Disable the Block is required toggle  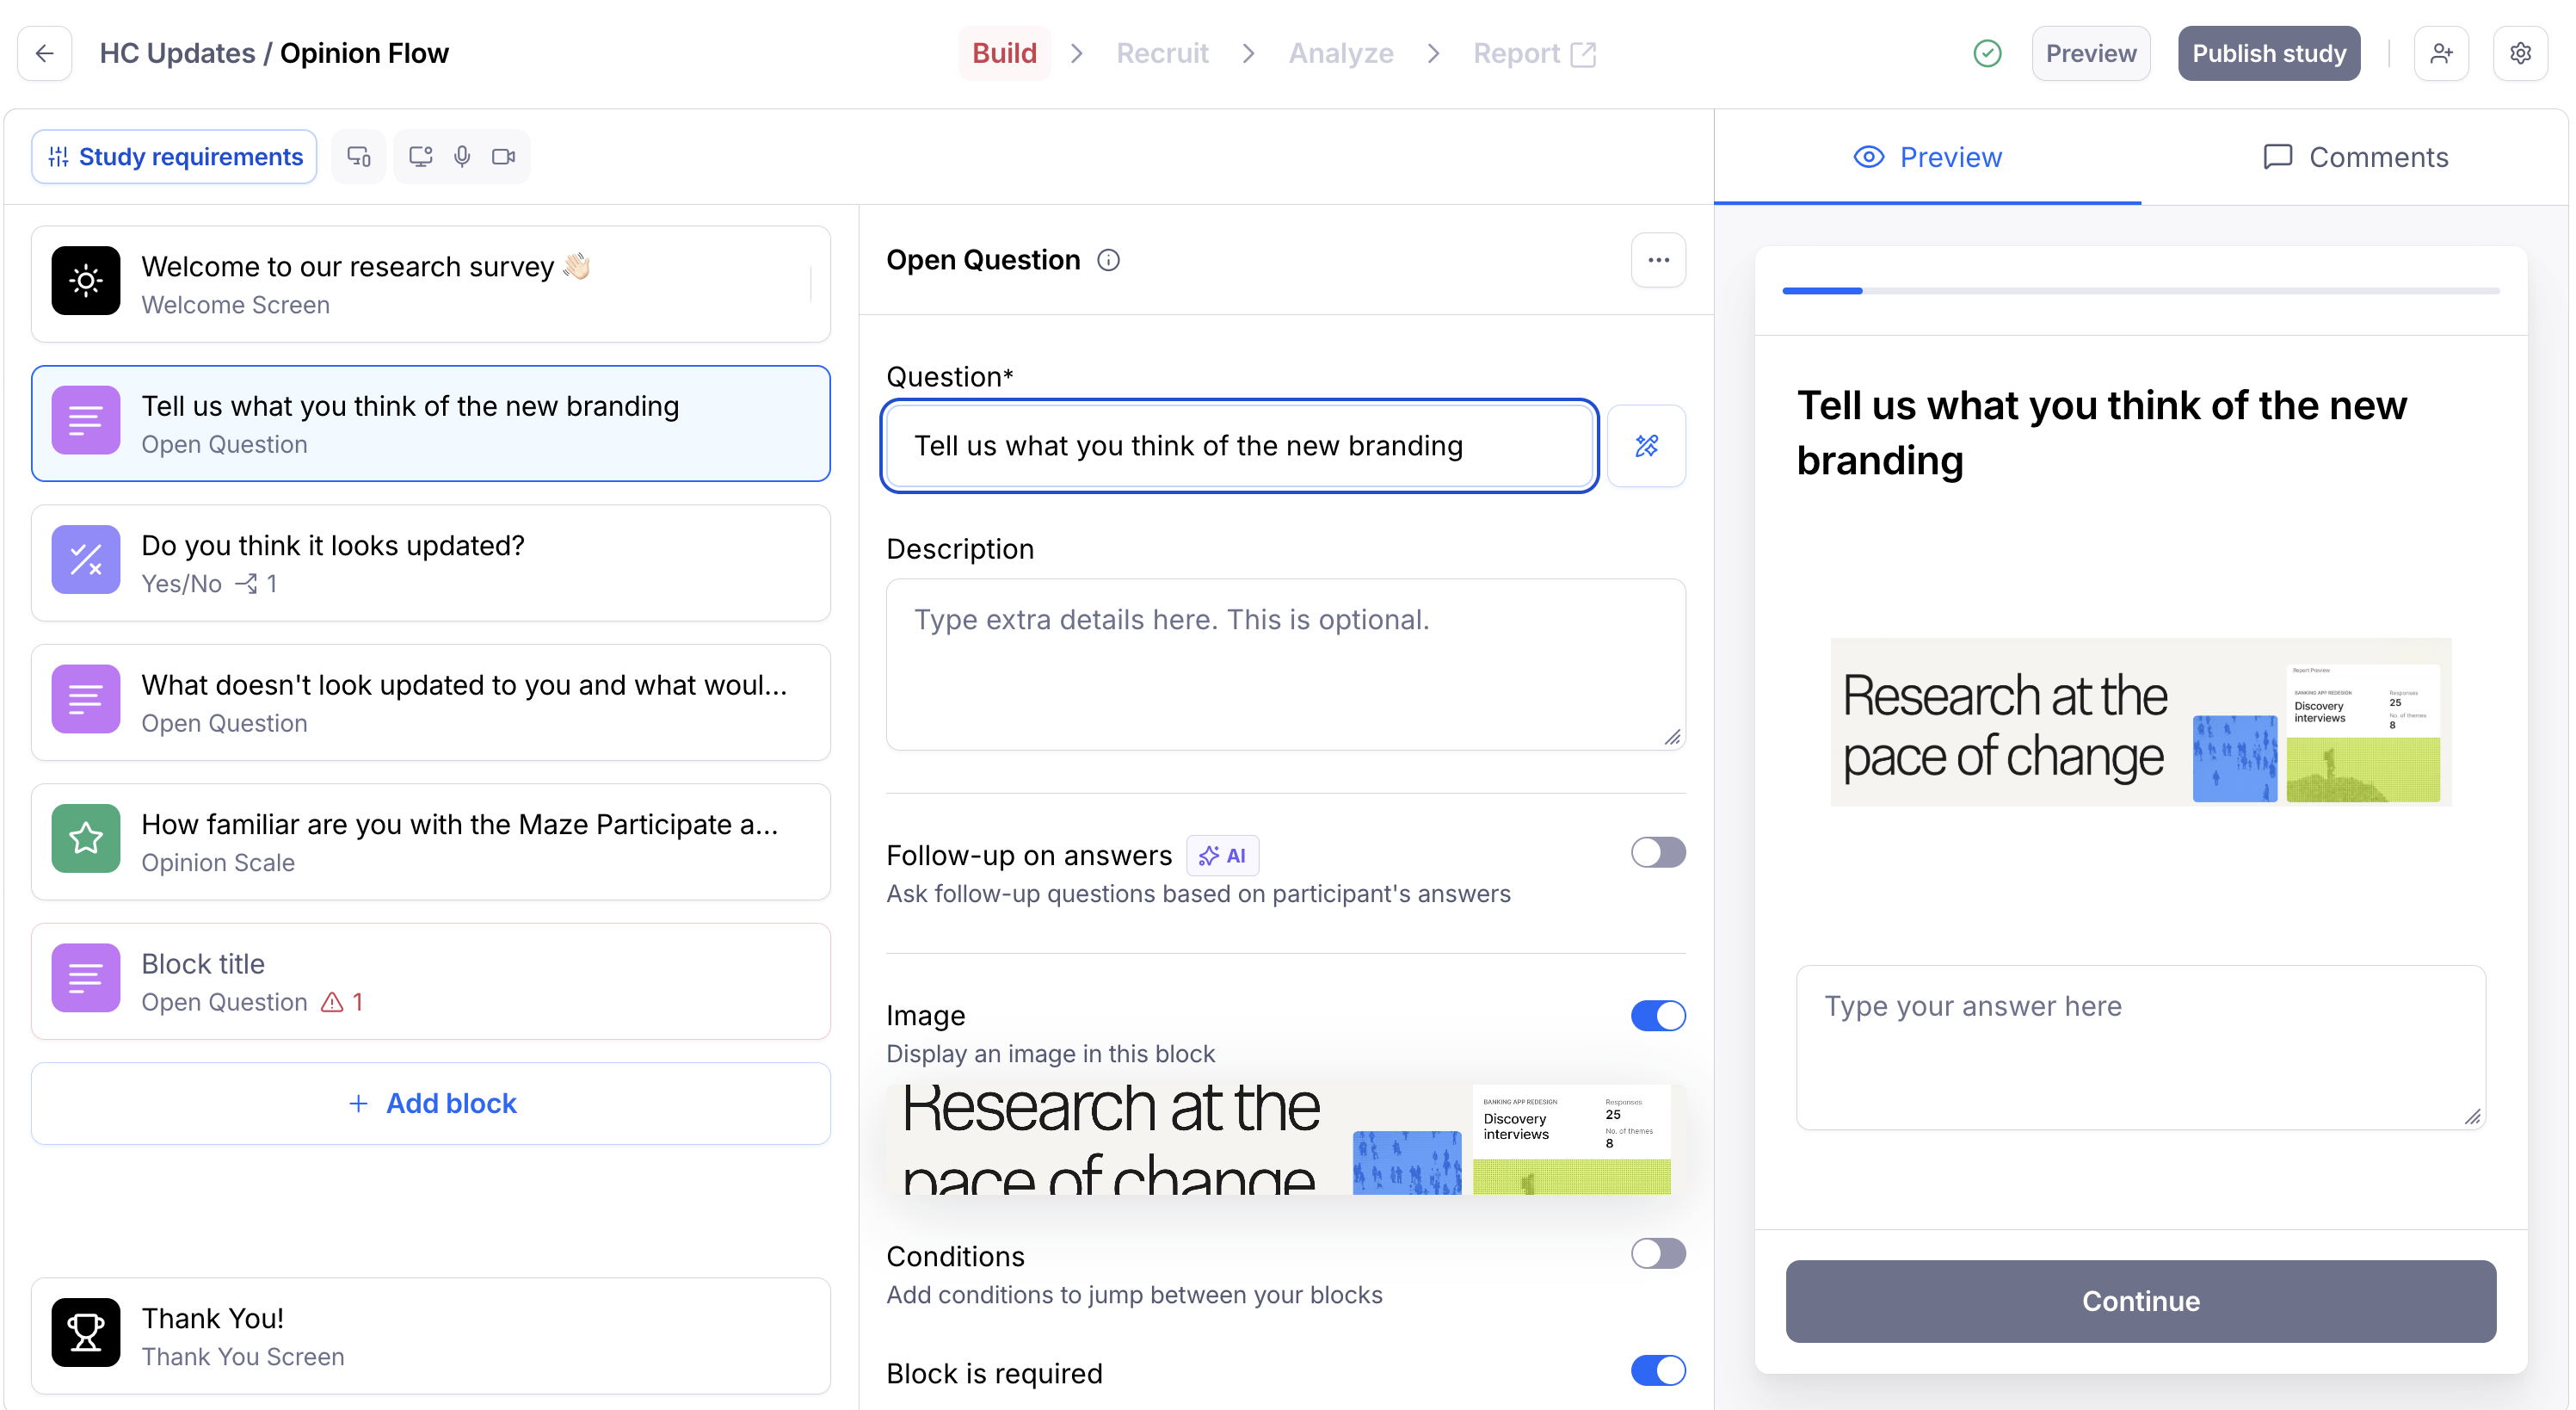1658,1370
